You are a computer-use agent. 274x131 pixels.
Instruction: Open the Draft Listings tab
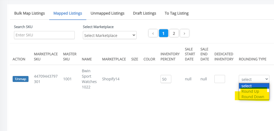click(x=144, y=13)
